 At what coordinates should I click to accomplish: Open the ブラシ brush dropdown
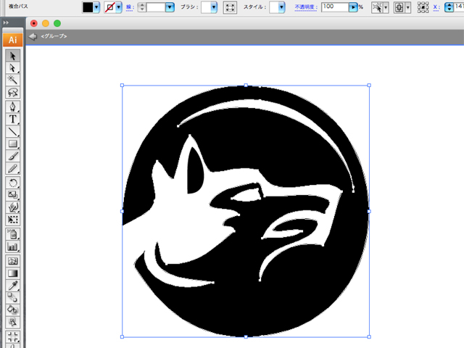(x=214, y=7)
